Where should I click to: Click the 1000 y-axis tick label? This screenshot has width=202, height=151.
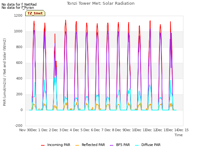click(x=18, y=31)
